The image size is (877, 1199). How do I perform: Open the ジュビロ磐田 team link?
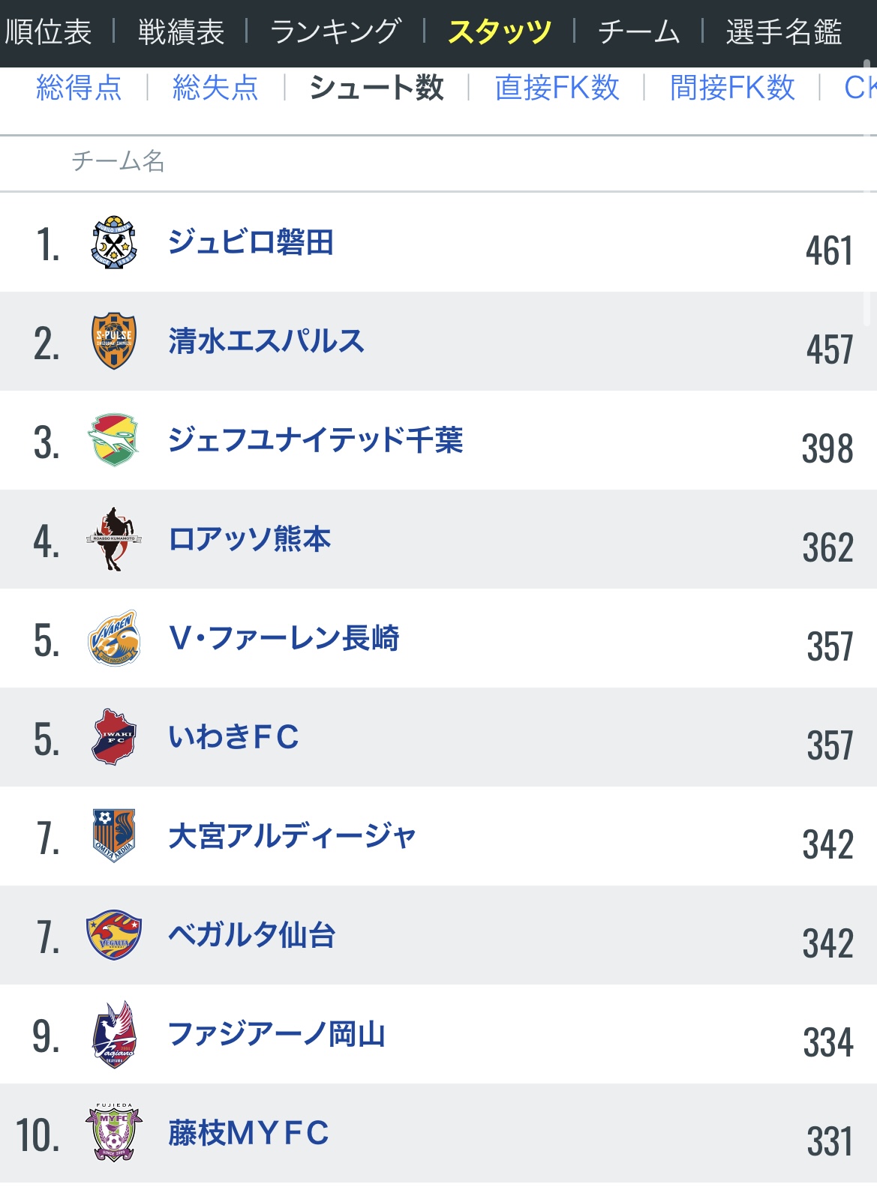click(251, 242)
